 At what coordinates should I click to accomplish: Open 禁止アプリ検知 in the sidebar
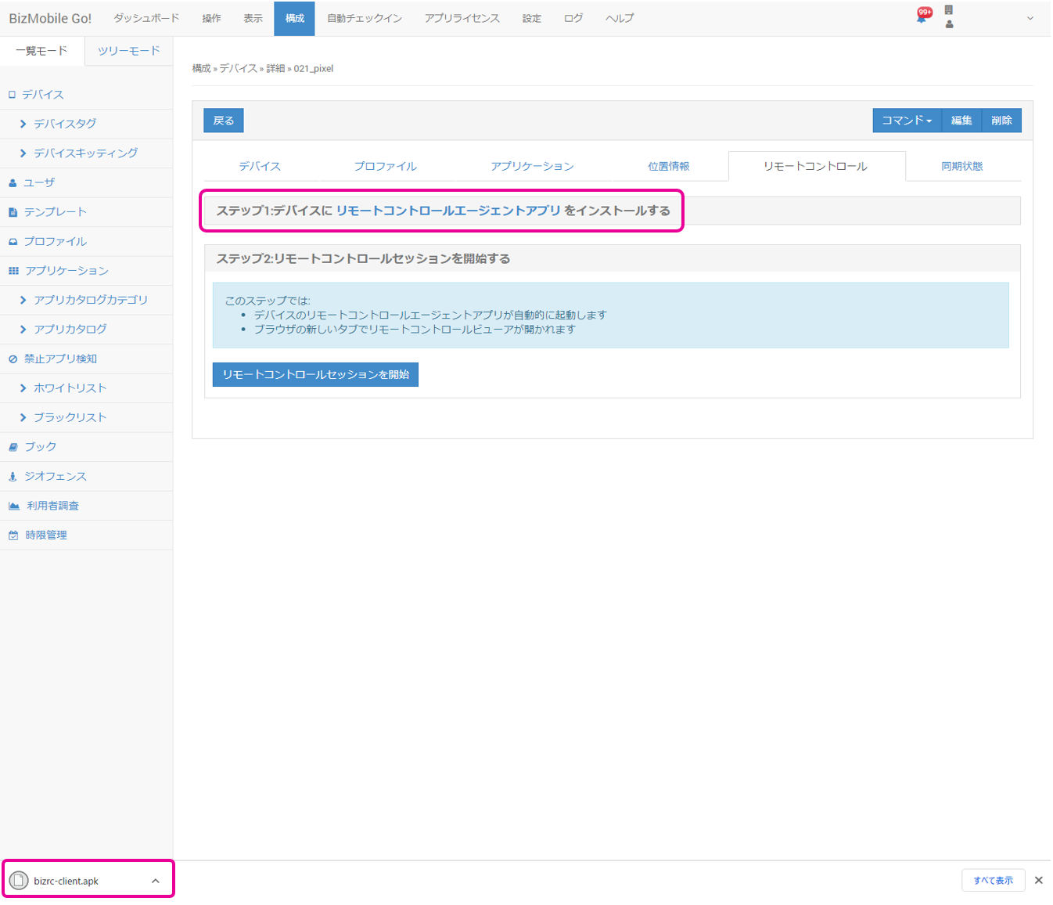pos(60,359)
